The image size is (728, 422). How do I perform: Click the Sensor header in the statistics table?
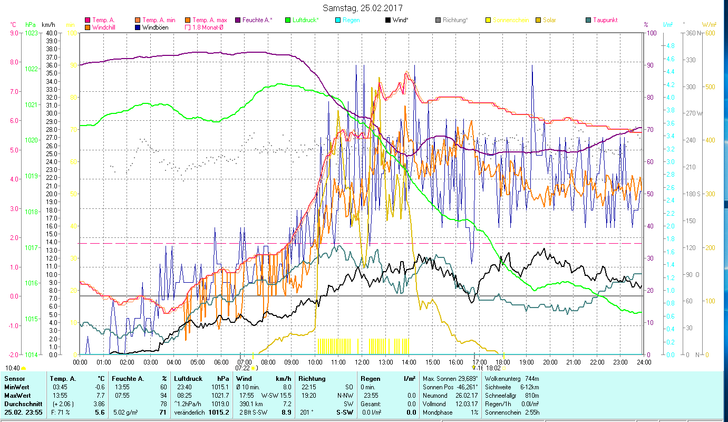click(x=14, y=379)
